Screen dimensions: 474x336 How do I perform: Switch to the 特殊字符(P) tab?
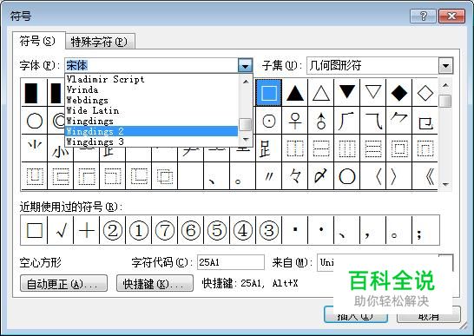tap(100, 42)
